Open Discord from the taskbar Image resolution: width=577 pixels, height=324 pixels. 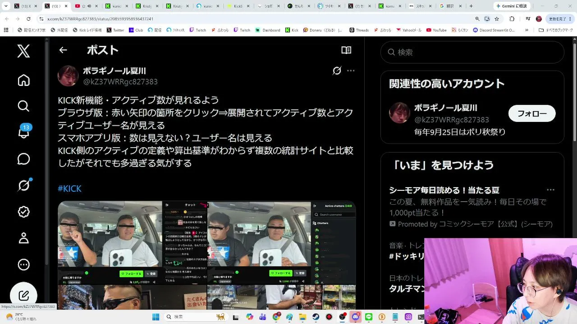tap(356, 317)
